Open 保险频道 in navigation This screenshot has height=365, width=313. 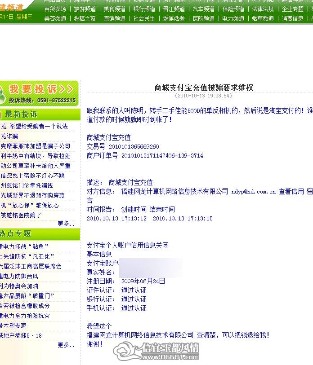point(233,9)
